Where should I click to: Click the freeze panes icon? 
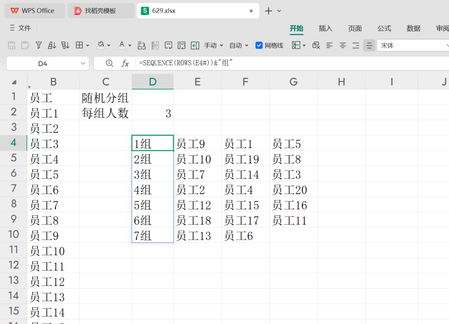(296, 45)
